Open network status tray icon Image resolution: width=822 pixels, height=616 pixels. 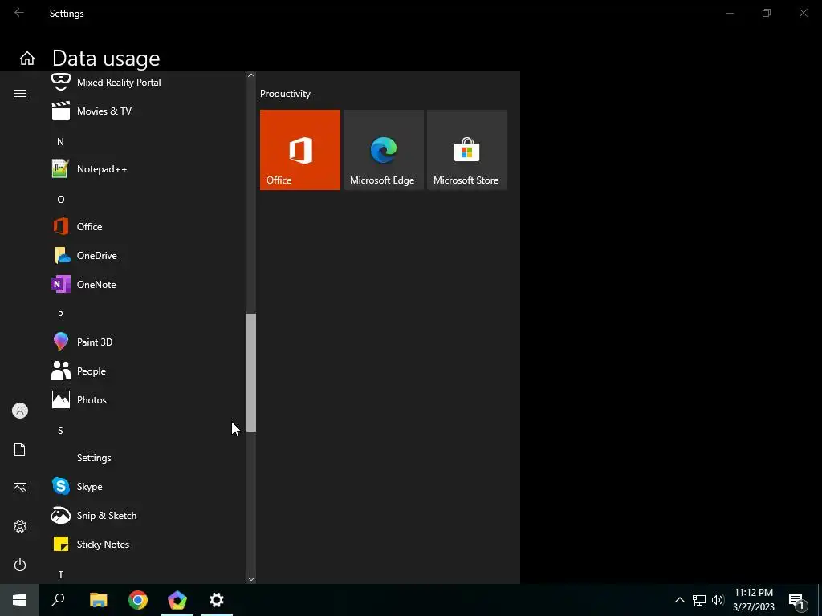(699, 600)
